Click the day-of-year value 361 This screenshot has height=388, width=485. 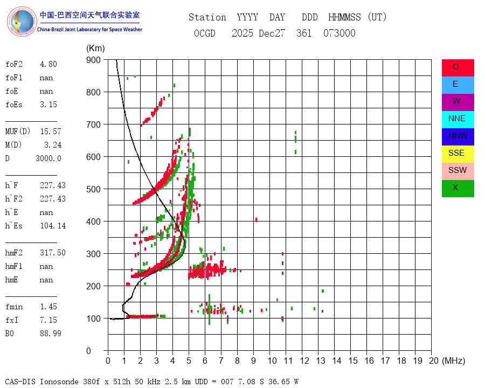click(x=304, y=33)
